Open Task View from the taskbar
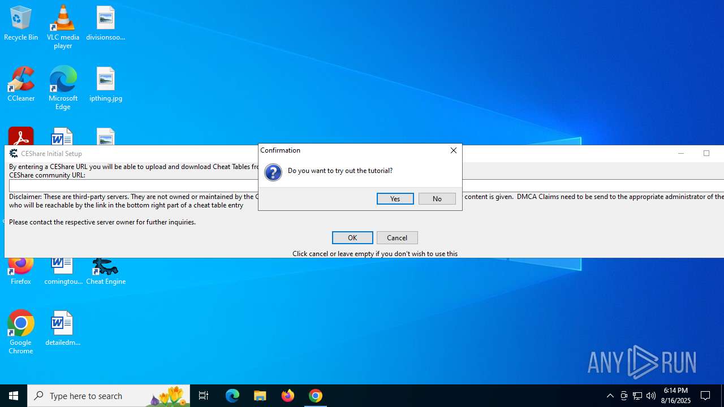The width and height of the screenshot is (724, 407). point(204,396)
